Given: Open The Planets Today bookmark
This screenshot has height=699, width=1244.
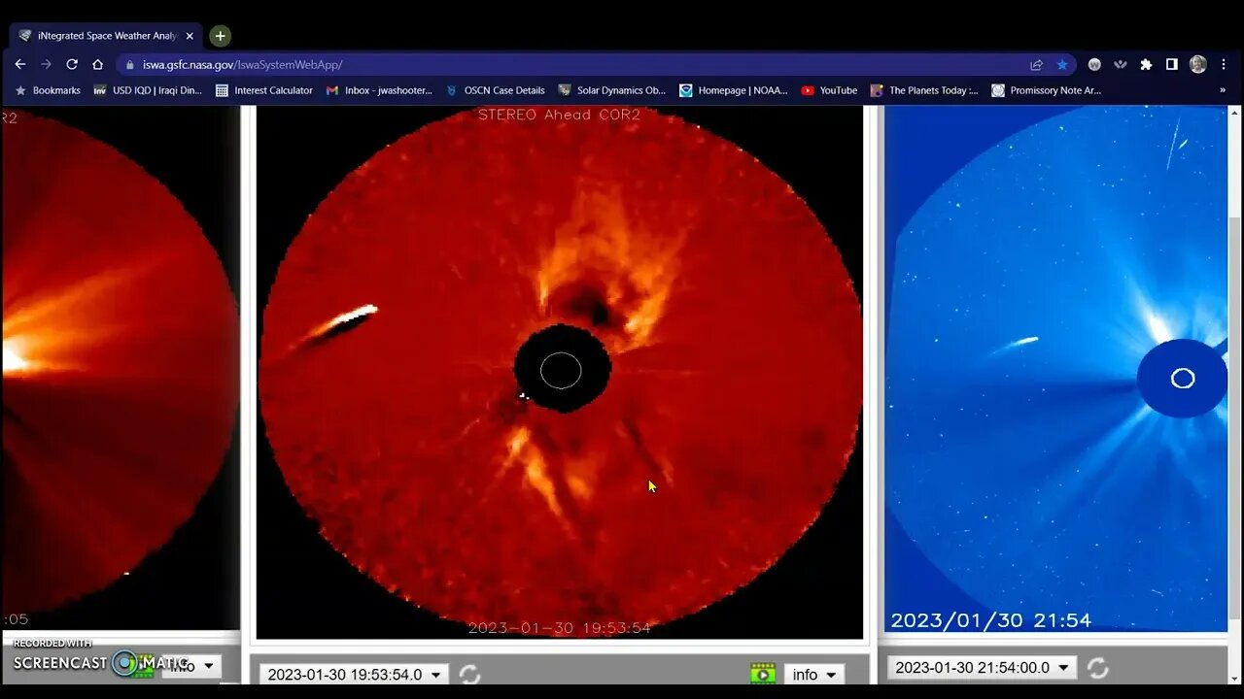Looking at the screenshot, I should 924,90.
